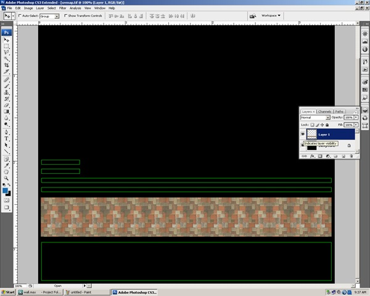Image resolution: width=370 pixels, height=296 pixels.
Task: Toggle lock transparent pixels
Action: coord(312,125)
